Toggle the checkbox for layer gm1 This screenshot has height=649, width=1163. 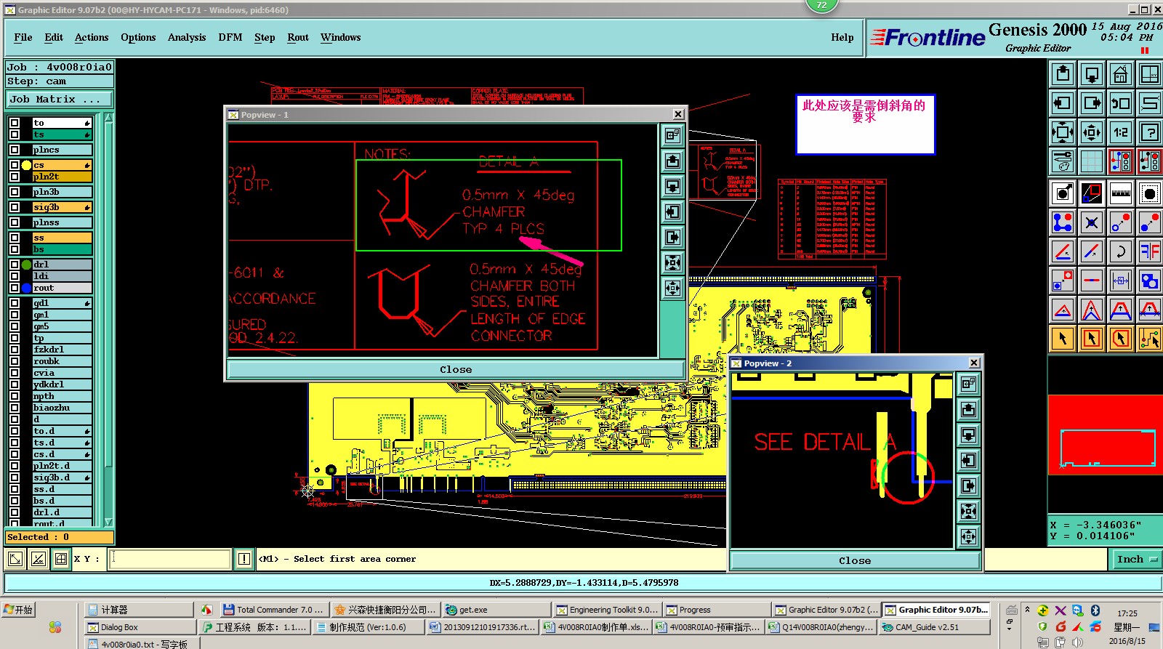tap(15, 315)
